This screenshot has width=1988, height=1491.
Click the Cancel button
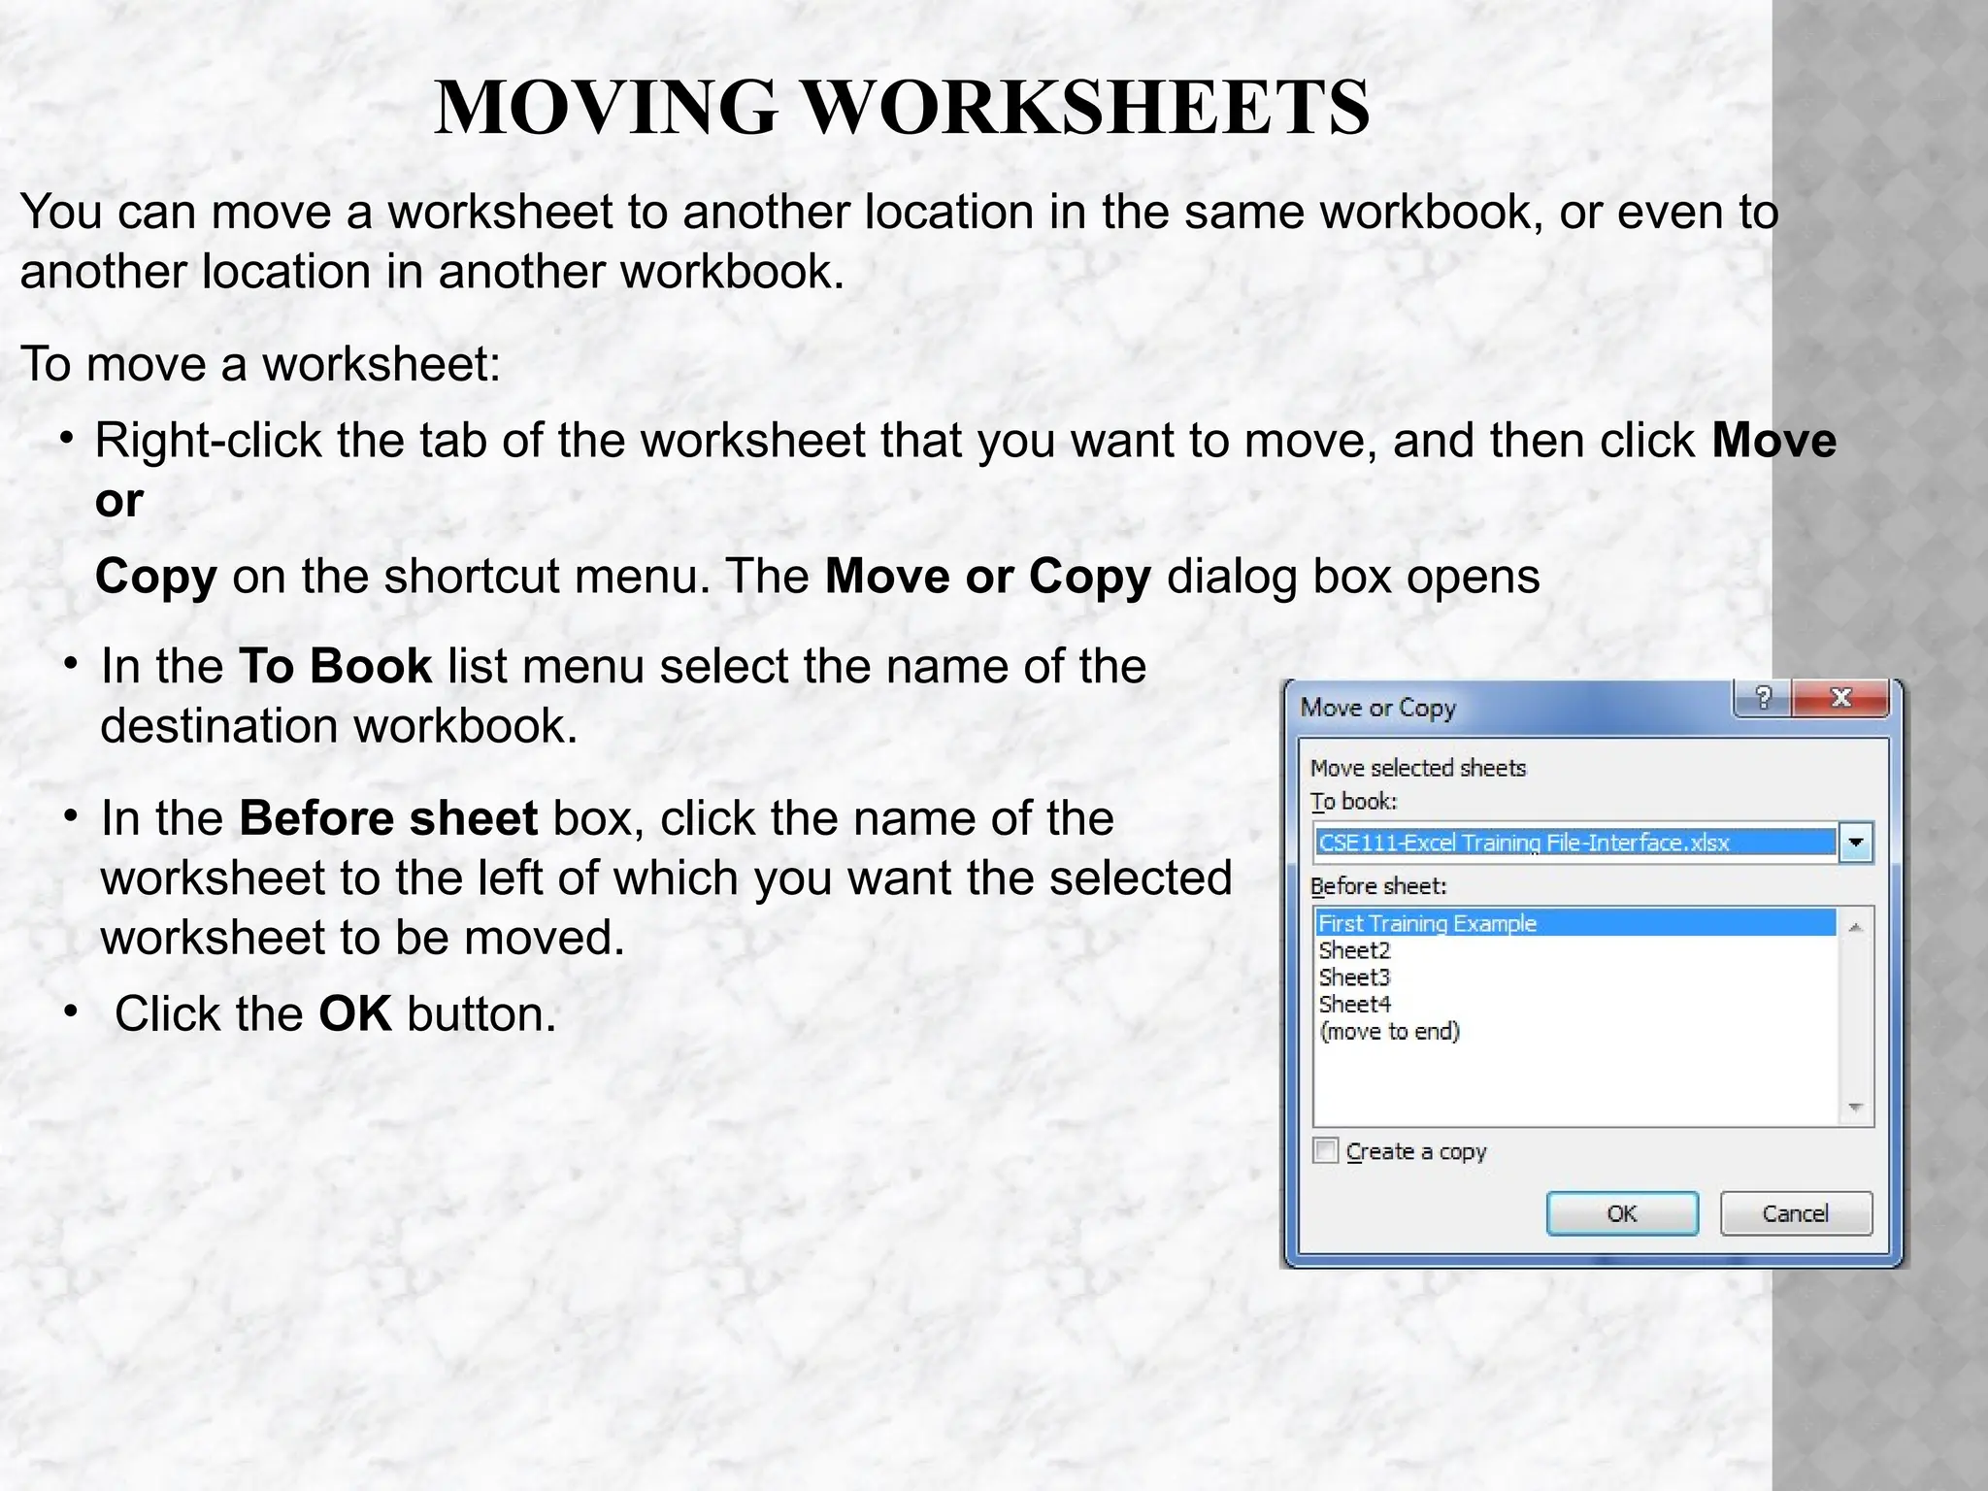click(1796, 1213)
